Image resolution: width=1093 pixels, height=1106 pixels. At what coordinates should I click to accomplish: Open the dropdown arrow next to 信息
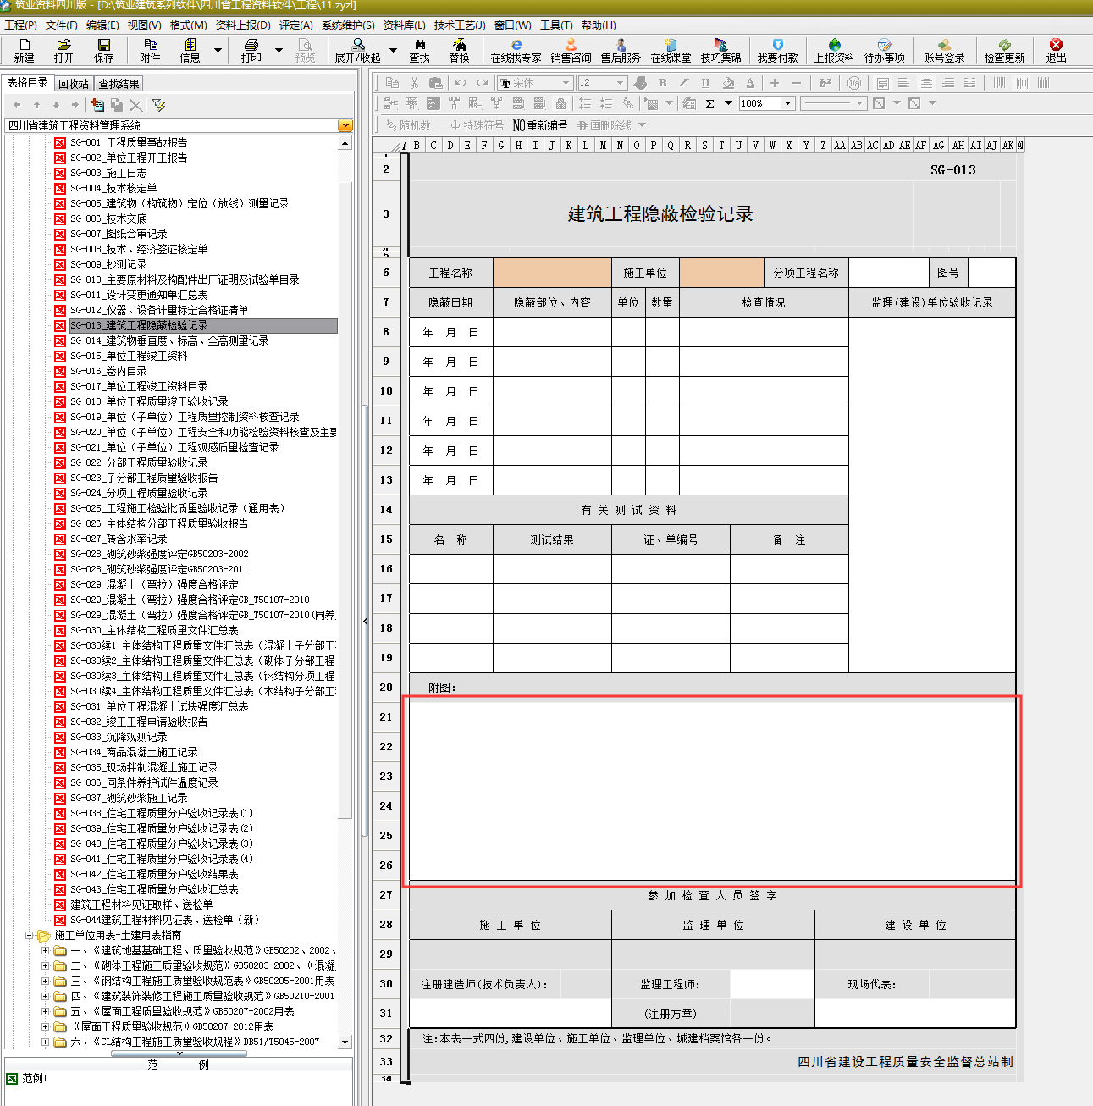tap(218, 51)
